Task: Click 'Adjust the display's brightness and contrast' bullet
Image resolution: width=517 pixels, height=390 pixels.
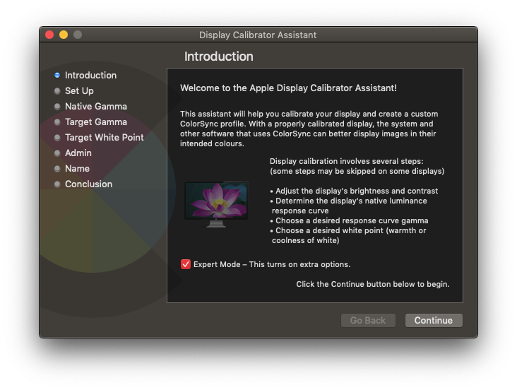Action: click(354, 191)
